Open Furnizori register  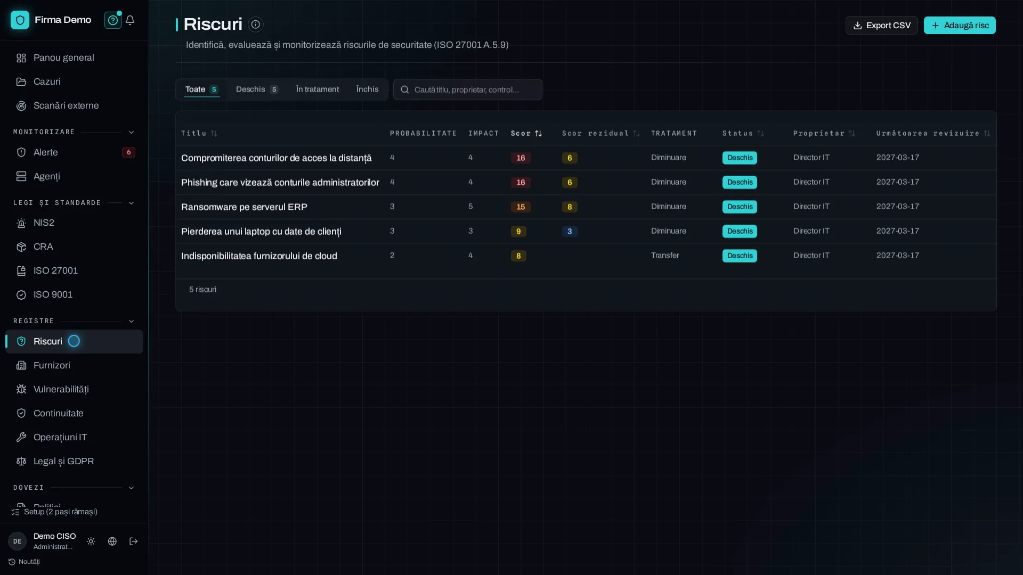pos(74,365)
